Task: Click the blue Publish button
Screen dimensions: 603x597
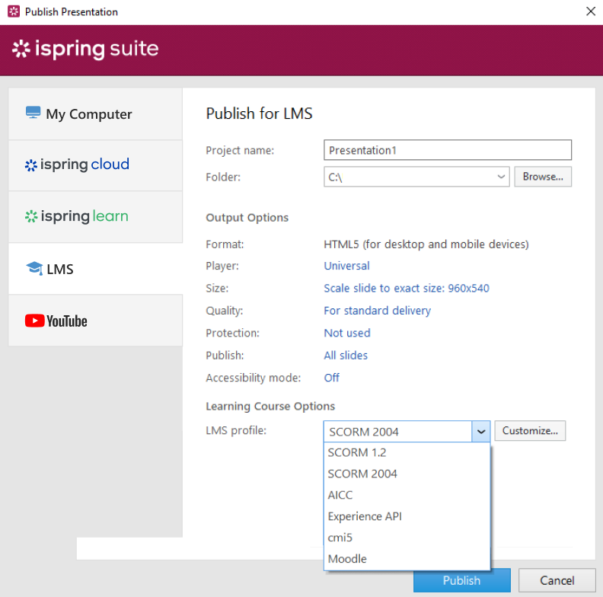Action: pyautogui.click(x=462, y=580)
